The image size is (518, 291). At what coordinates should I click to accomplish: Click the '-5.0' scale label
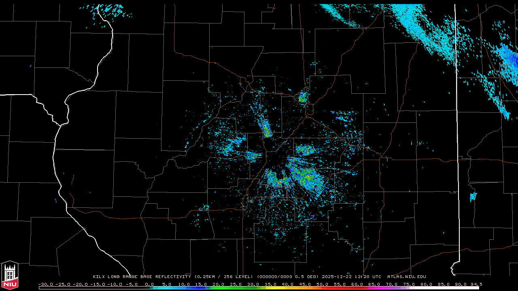click(131, 284)
